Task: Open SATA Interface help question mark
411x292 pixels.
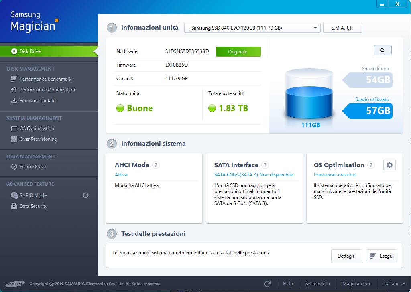Action: point(265,165)
